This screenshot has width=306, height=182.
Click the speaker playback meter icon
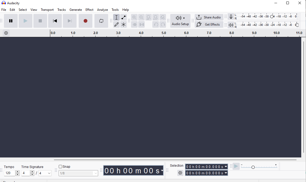231,25
